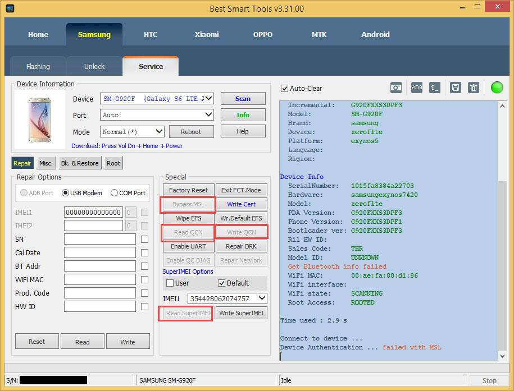Click the green status indicator light
514x391 pixels.
(x=497, y=88)
